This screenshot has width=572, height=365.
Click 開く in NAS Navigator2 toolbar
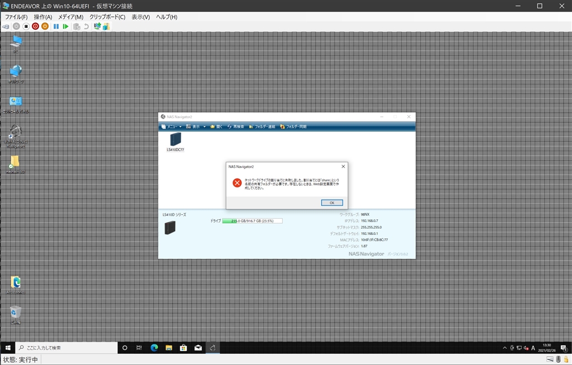coord(216,127)
